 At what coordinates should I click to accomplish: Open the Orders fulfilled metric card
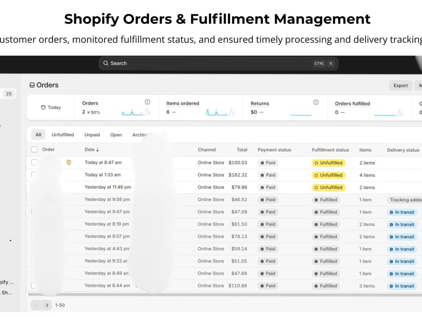coord(370,107)
